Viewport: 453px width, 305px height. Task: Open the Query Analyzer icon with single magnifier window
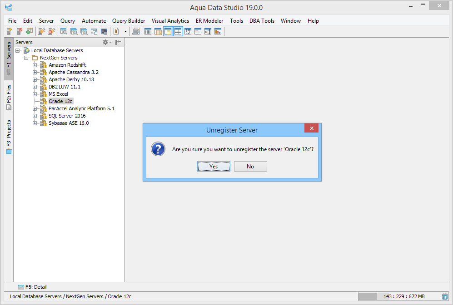pos(64,31)
